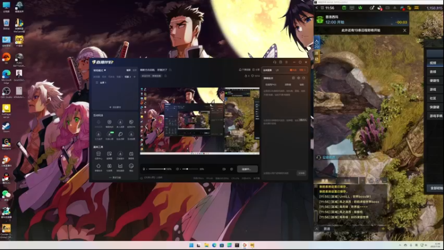
Task: Open WeGame desktop shortcut
Action: coord(6,143)
